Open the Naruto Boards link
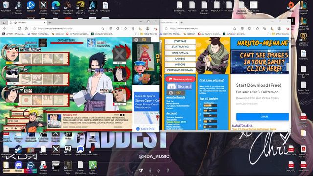The height and width of the screenshot is (176, 313). pyautogui.click(x=176, y=97)
